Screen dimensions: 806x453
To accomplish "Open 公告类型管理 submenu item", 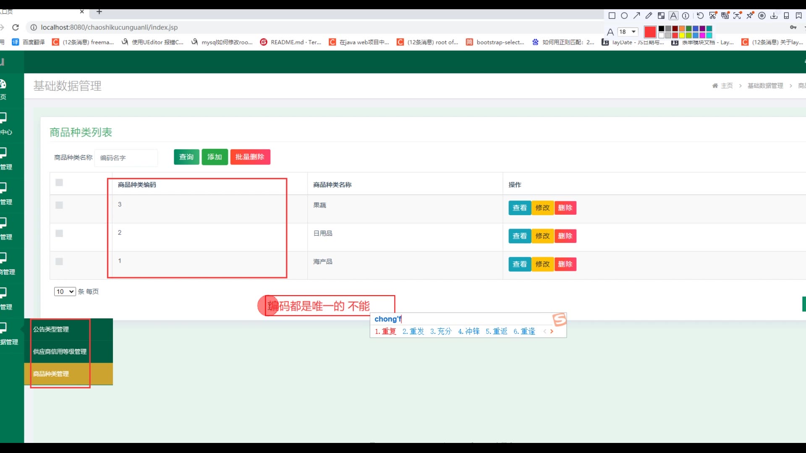I will point(51,329).
